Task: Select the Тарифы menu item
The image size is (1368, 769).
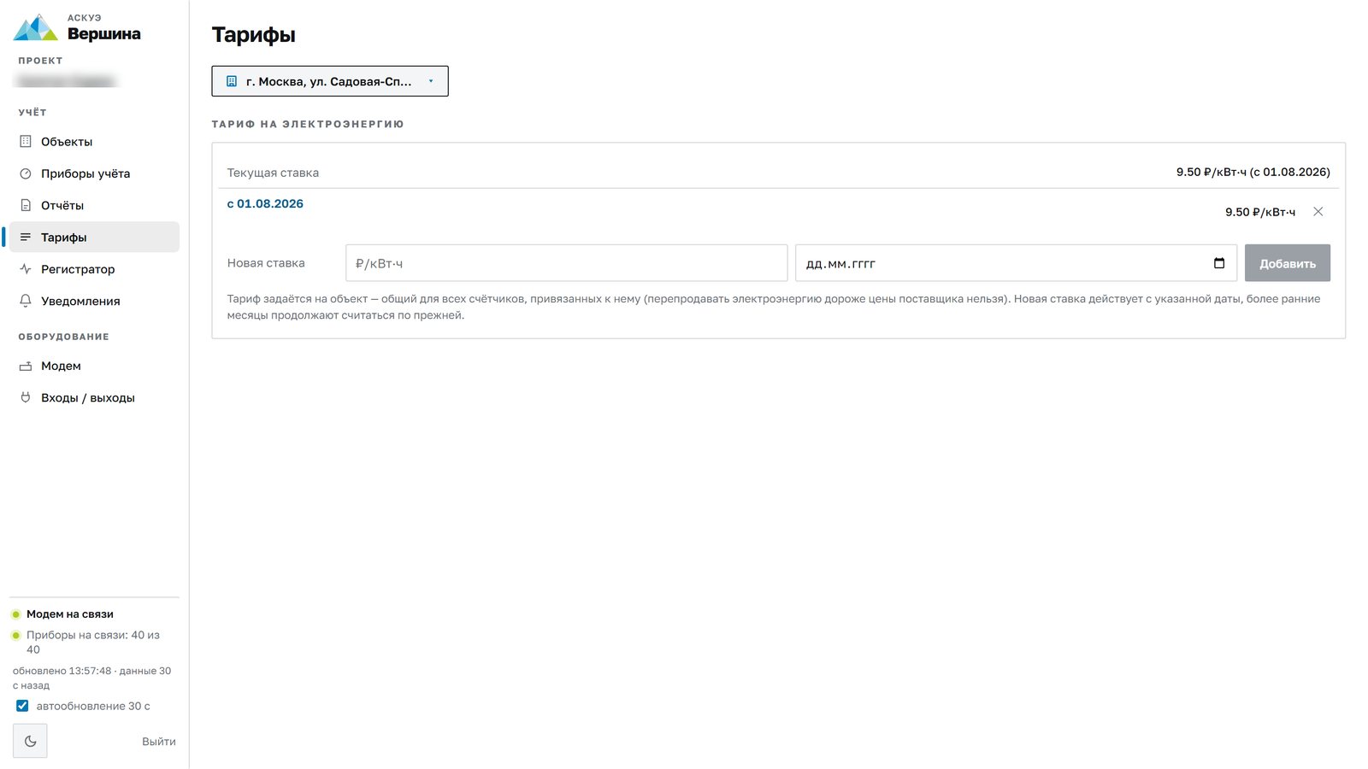Action: (94, 238)
